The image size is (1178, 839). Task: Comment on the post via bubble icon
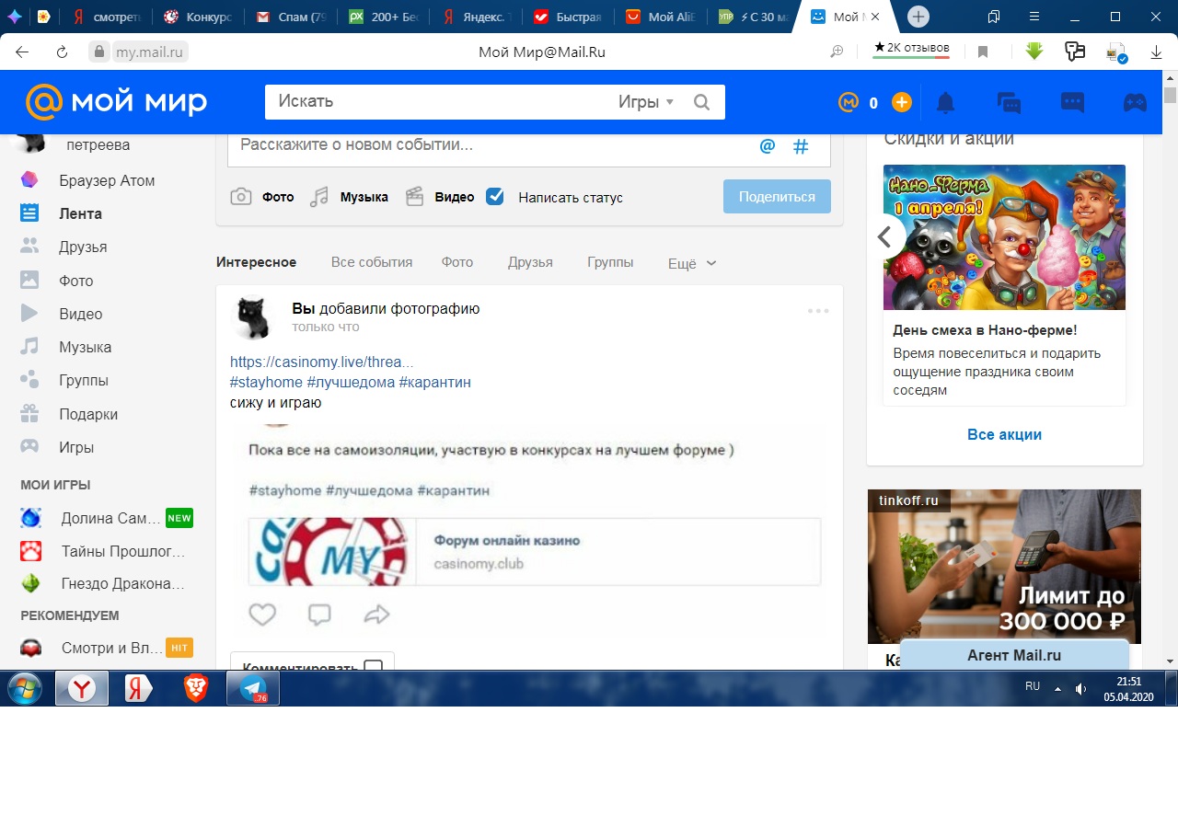pos(319,615)
